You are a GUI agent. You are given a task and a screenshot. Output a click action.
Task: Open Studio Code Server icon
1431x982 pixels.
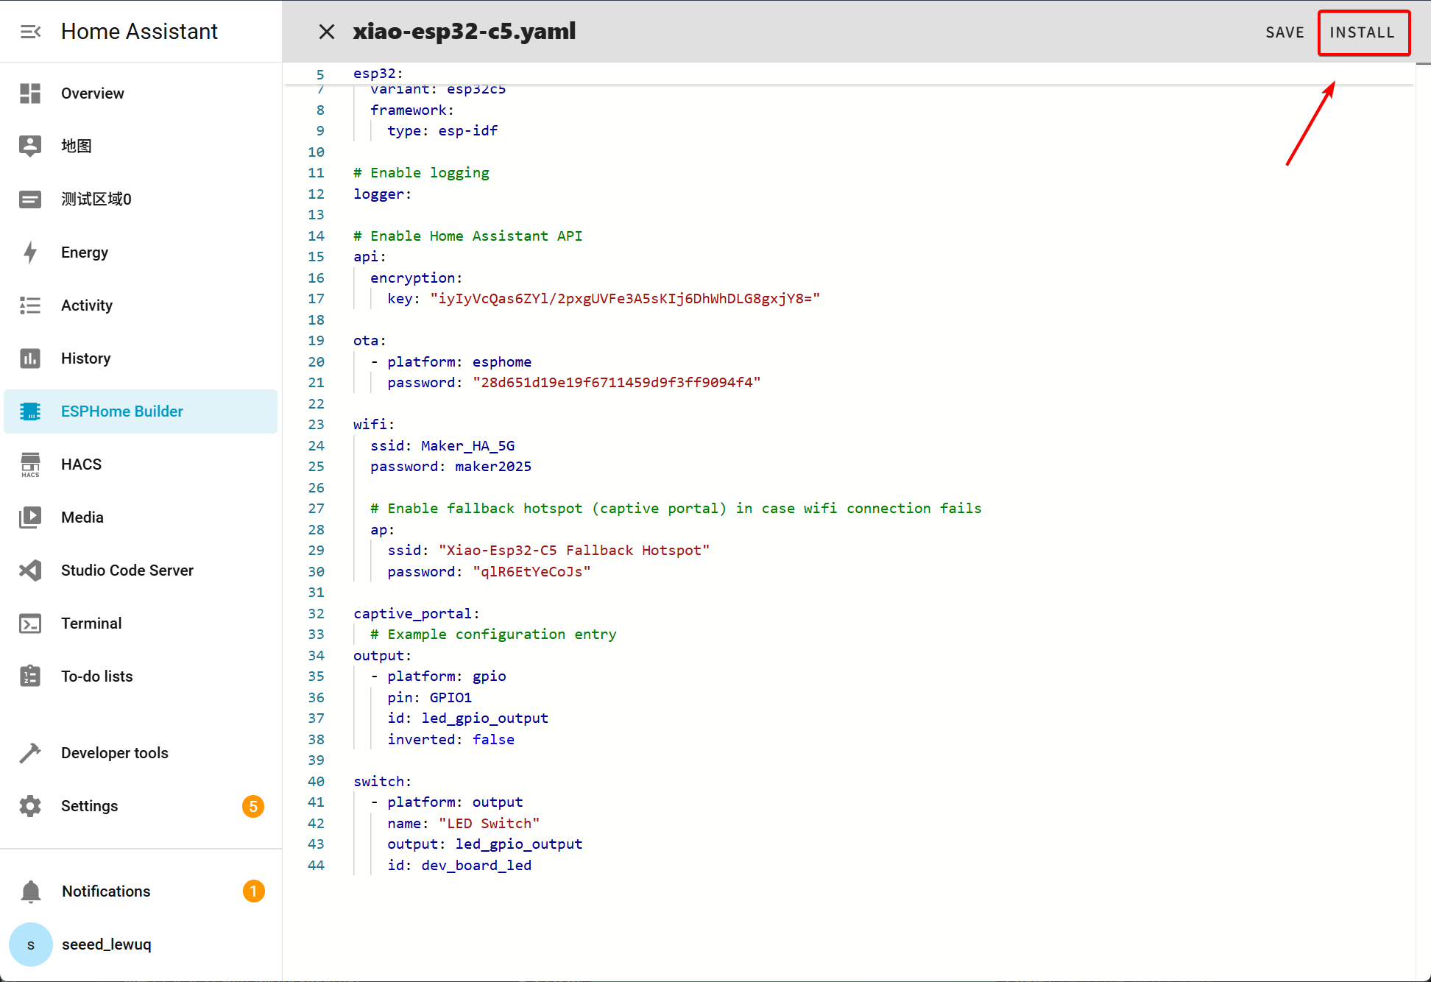click(30, 571)
